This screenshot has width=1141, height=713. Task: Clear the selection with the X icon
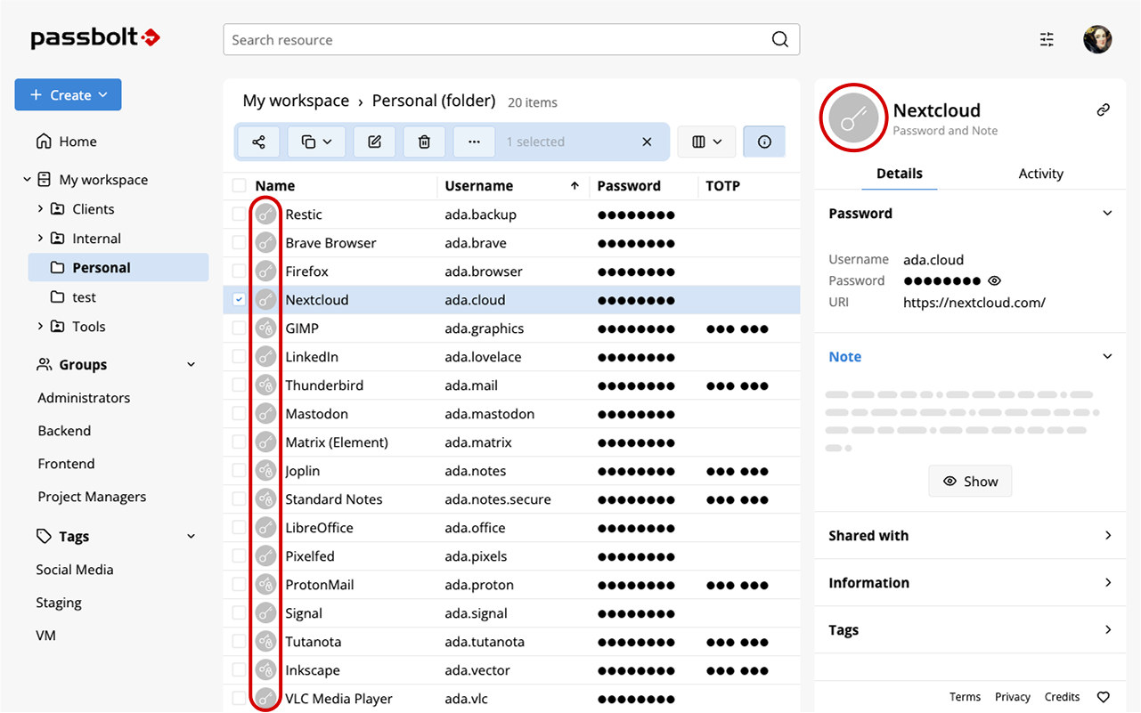click(x=647, y=142)
